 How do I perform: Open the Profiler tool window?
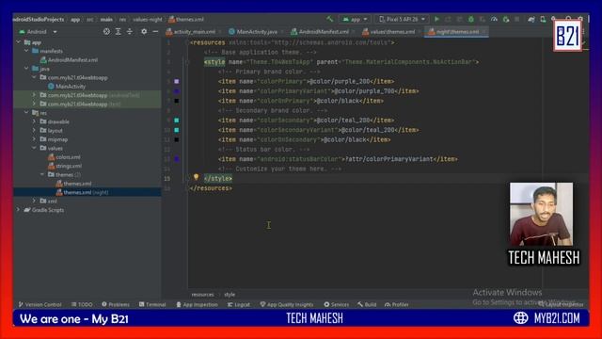397,304
